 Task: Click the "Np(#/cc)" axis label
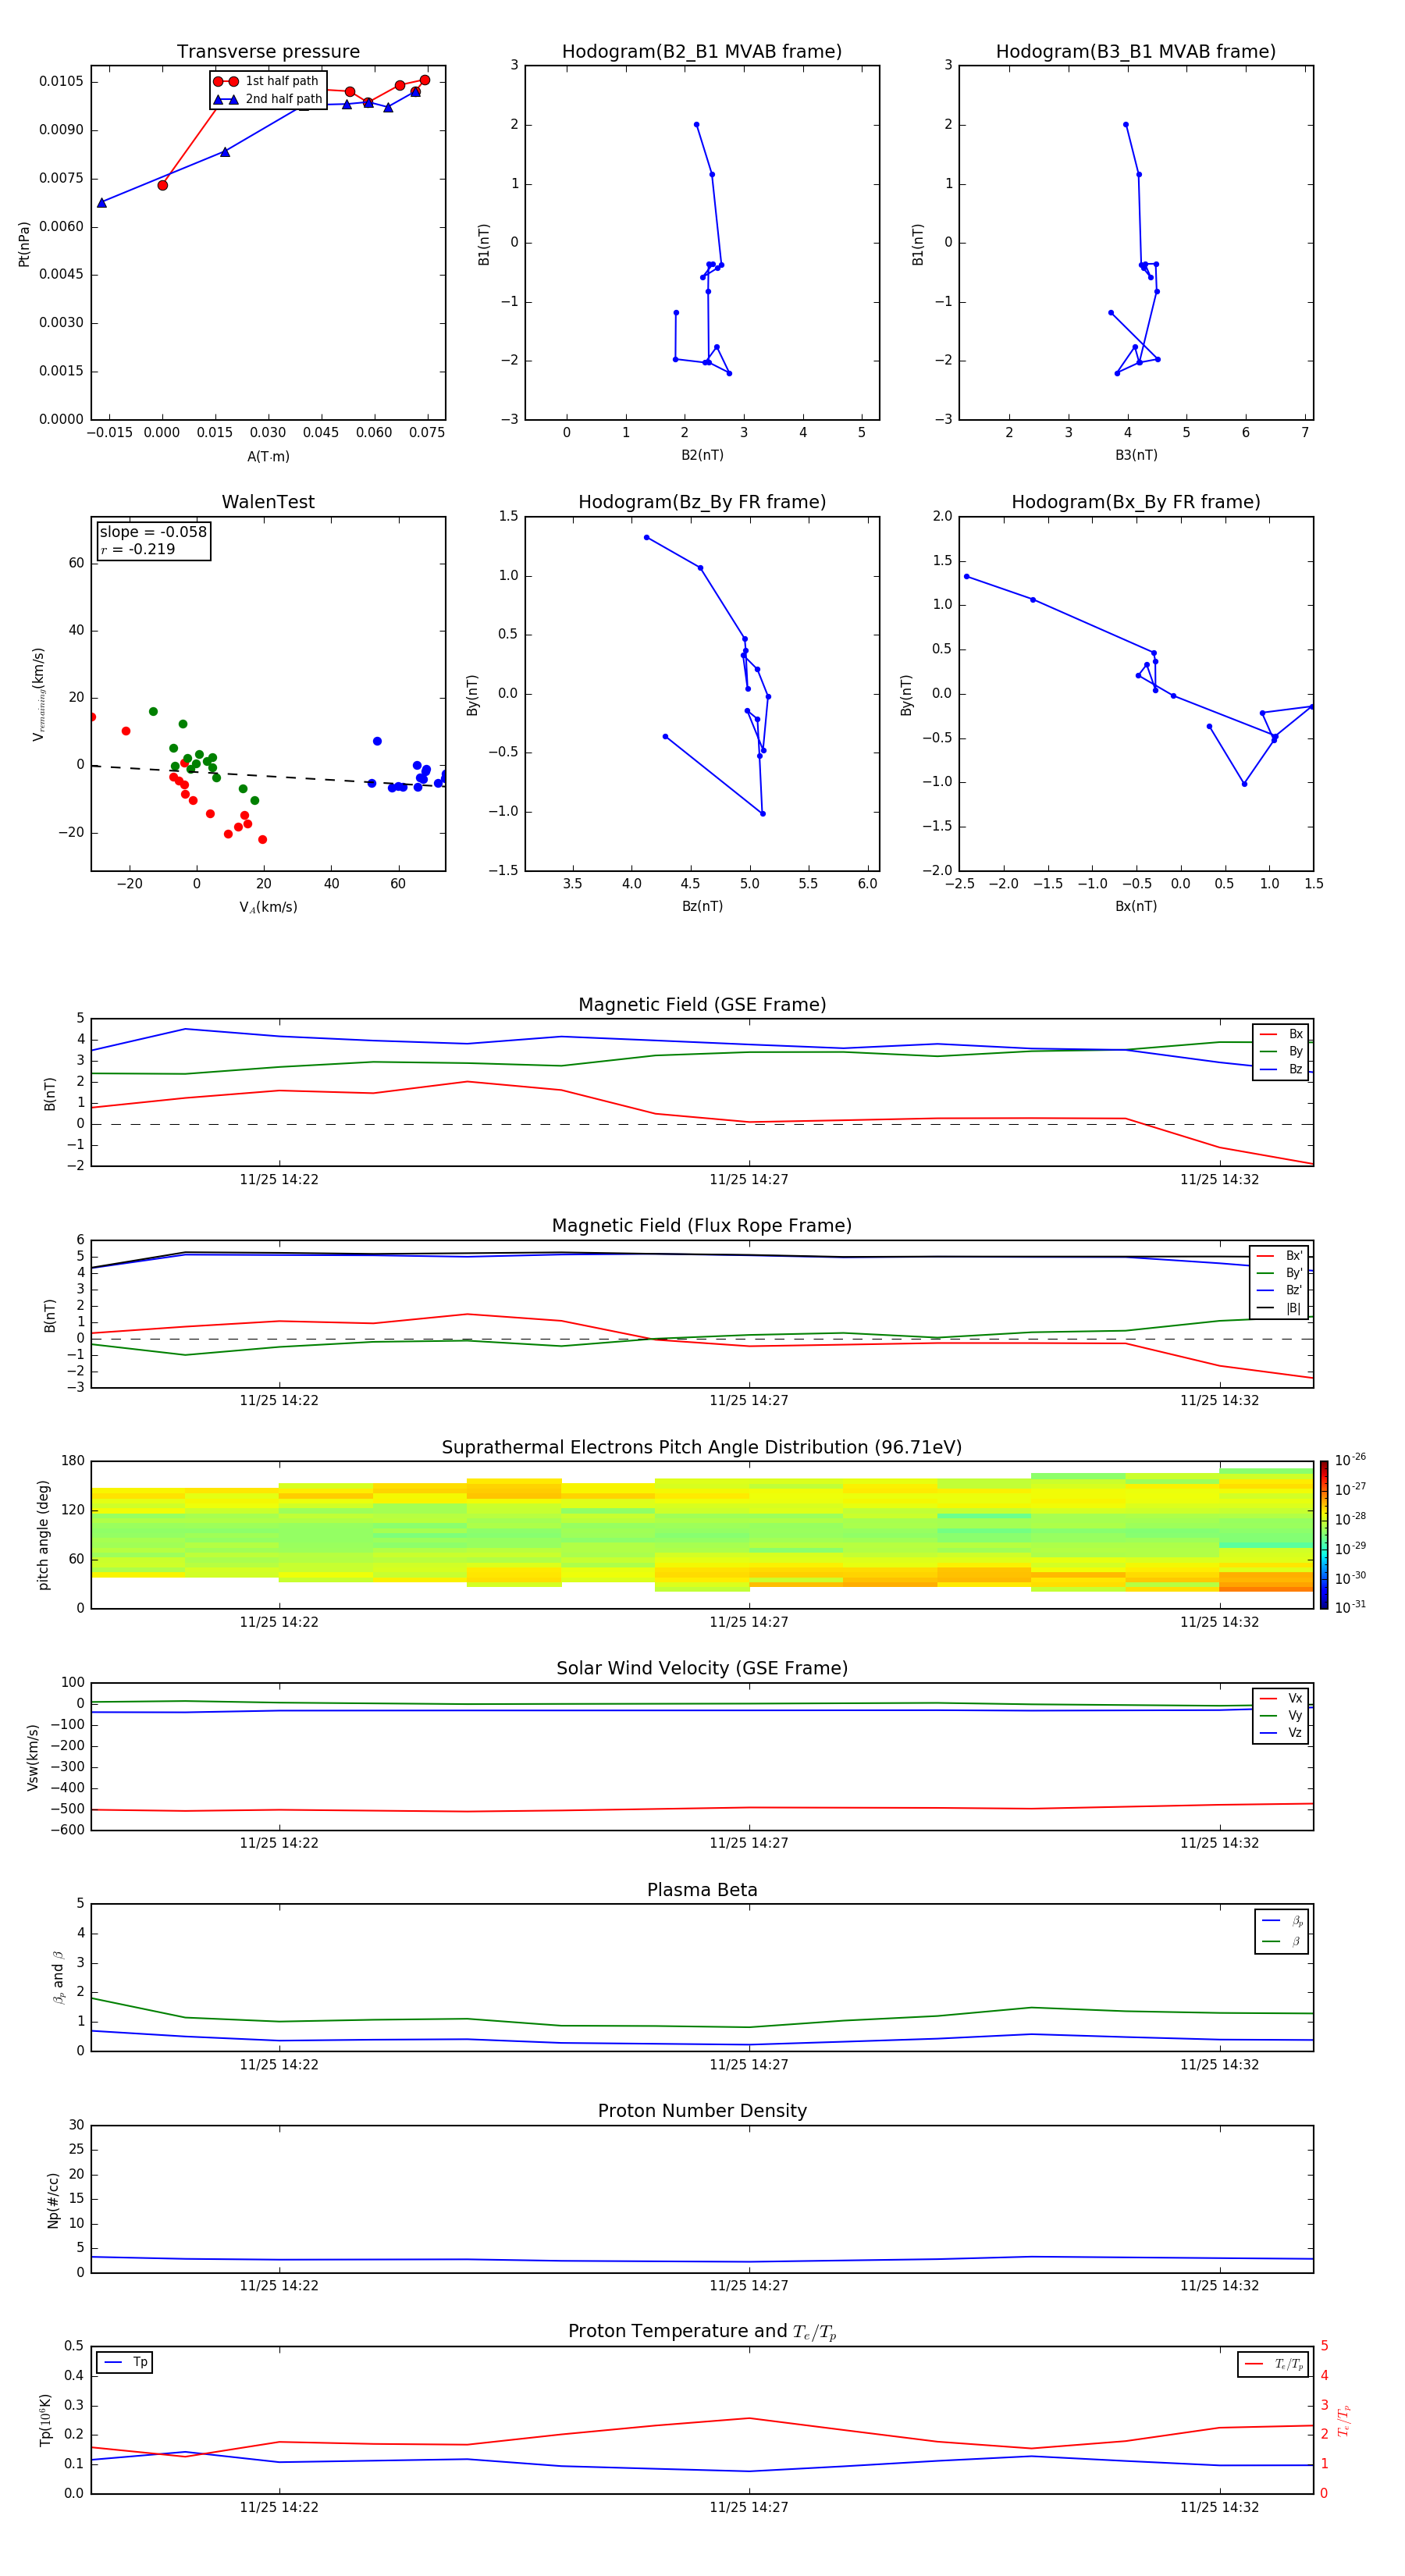click(53, 2200)
